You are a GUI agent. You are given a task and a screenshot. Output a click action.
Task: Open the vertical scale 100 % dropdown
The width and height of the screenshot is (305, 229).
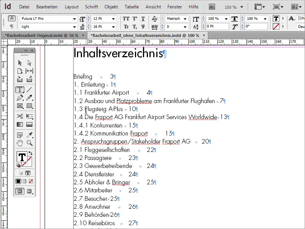(x=226, y=19)
